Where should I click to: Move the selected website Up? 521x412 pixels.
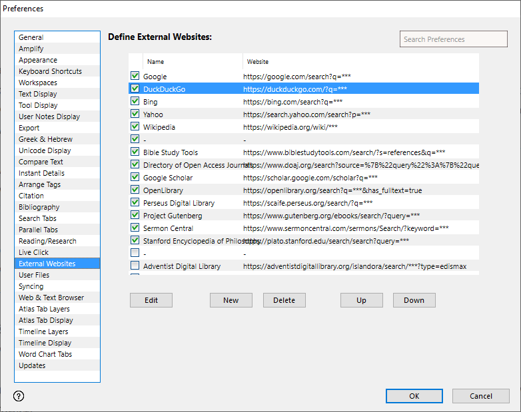coord(361,300)
